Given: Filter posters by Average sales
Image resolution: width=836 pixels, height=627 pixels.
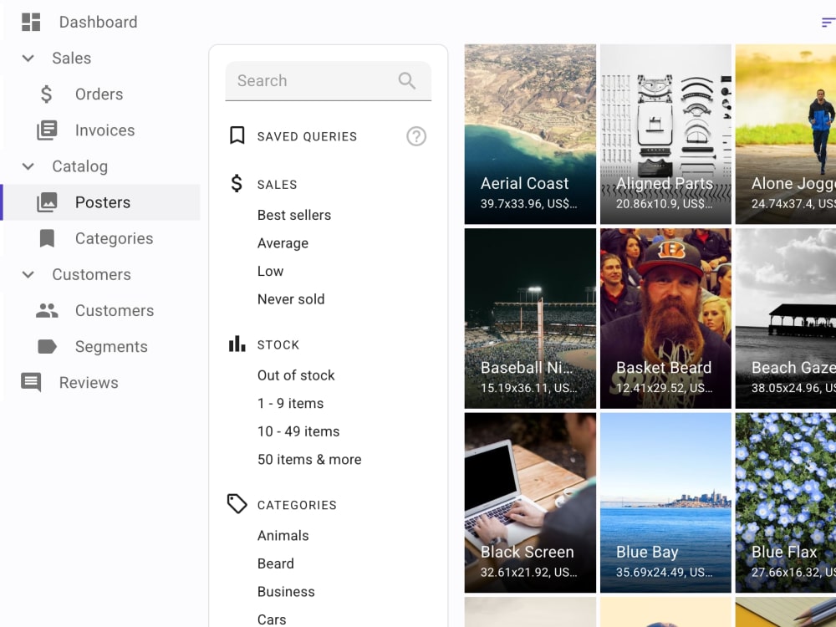Looking at the screenshot, I should (x=283, y=243).
